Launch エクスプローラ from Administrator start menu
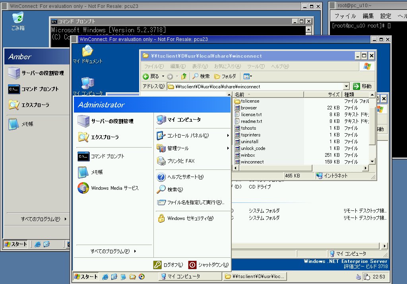Screen dimensions: 407x284 99,137
